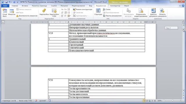Image resolution: width=186 pixels, height=104 pixels.
Task: Switch to the Вставка tab
Action: tap(25, 6)
